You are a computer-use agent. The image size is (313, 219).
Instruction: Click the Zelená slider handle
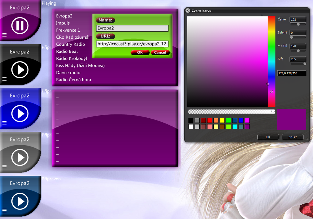pos(291,37)
